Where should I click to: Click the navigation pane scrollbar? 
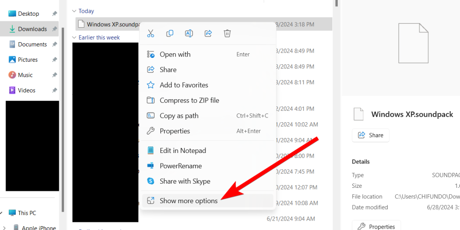(x=63, y=120)
